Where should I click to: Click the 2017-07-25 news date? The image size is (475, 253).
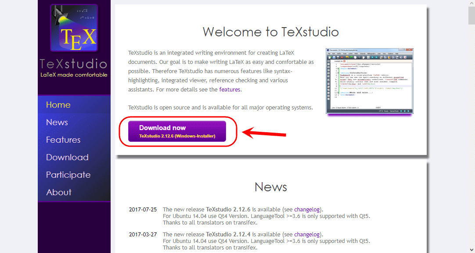[143, 209]
